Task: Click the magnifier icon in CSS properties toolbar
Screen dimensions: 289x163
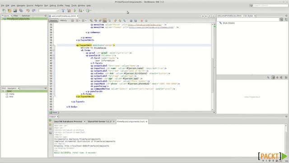Action: tap(268, 77)
